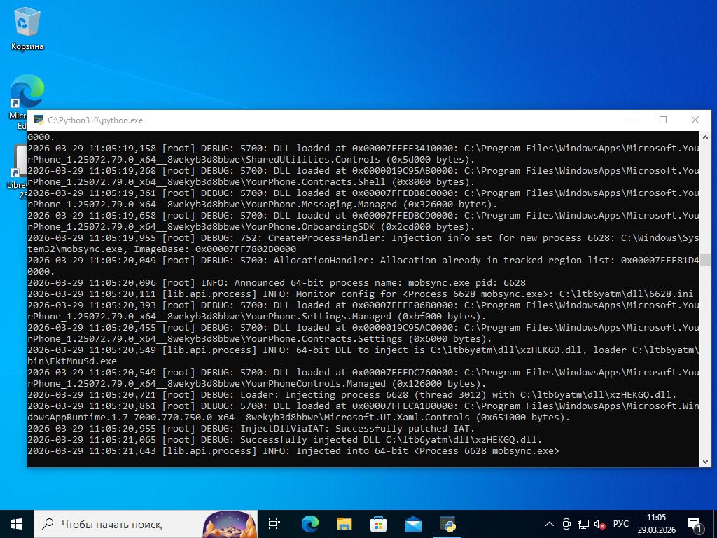The height and width of the screenshot is (538, 717).
Task: Open the notification action center
Action: click(695, 523)
